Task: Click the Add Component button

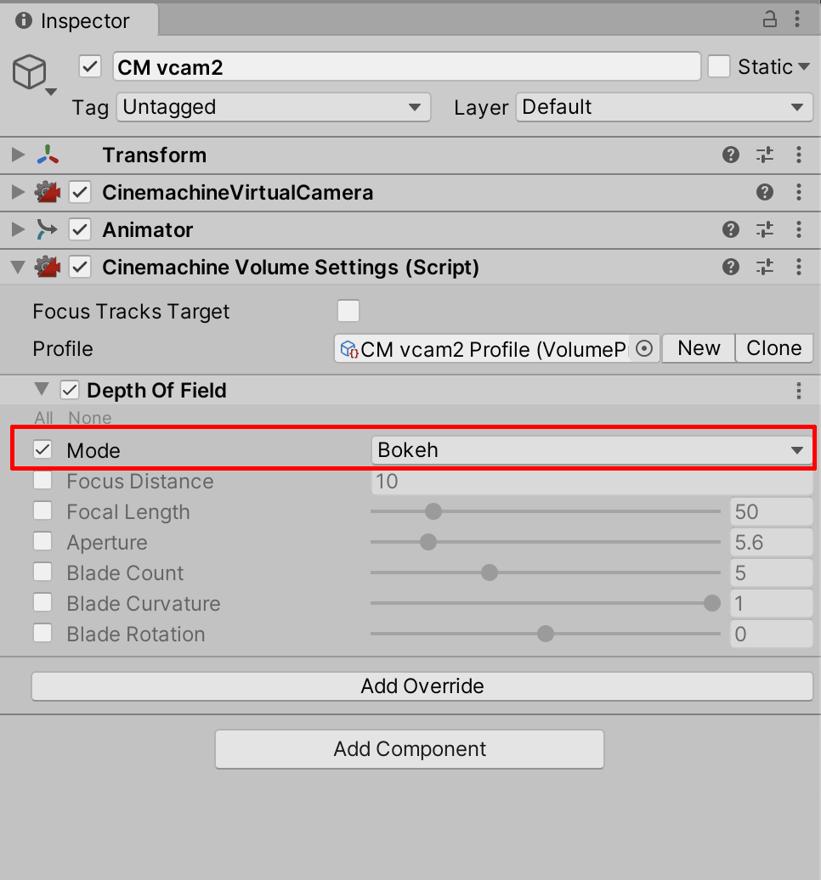Action: point(410,749)
